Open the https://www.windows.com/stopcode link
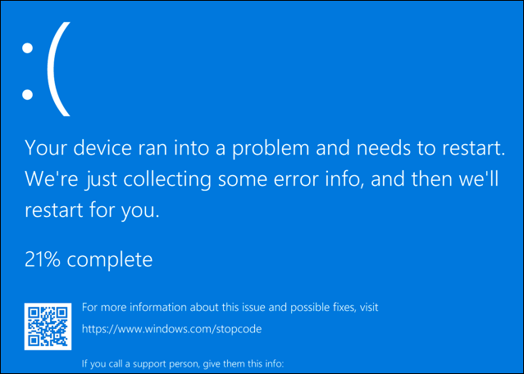 [171, 329]
